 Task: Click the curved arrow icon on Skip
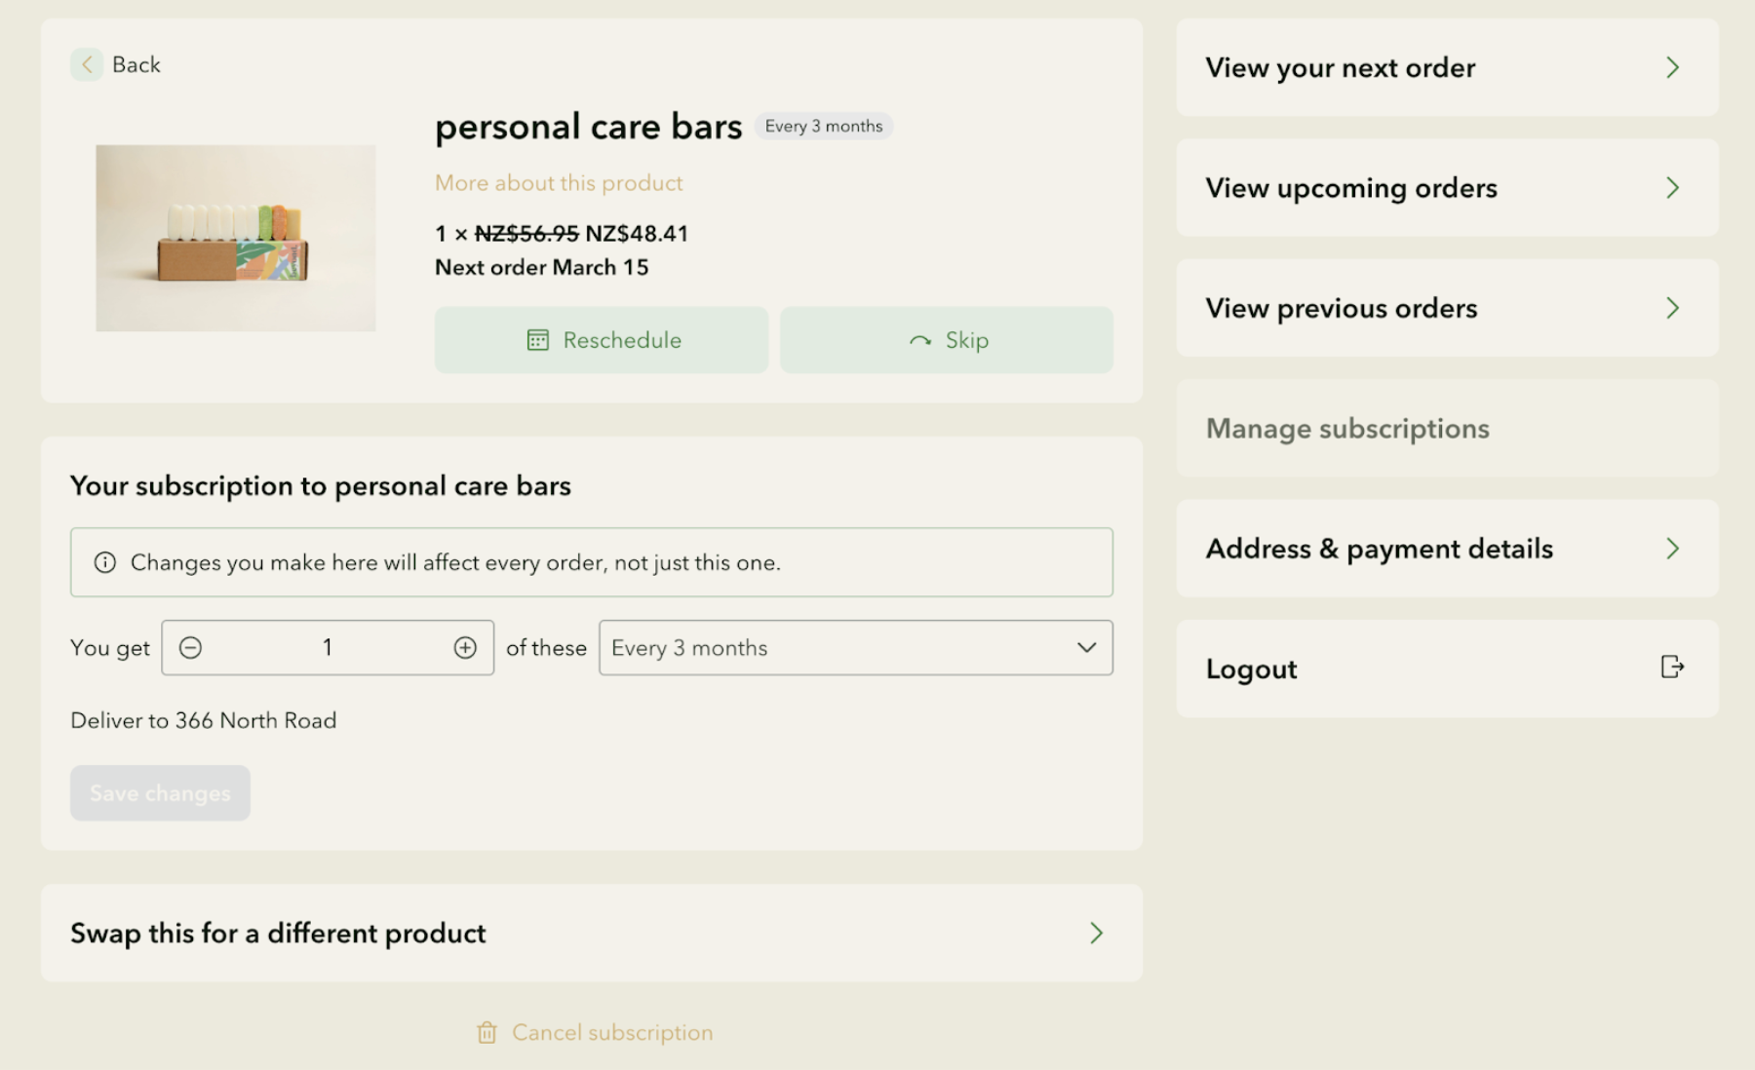tap(919, 341)
